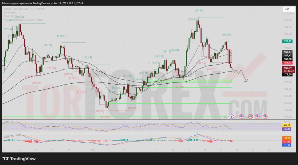Click the purple lightning event icon

click(x=232, y=117)
